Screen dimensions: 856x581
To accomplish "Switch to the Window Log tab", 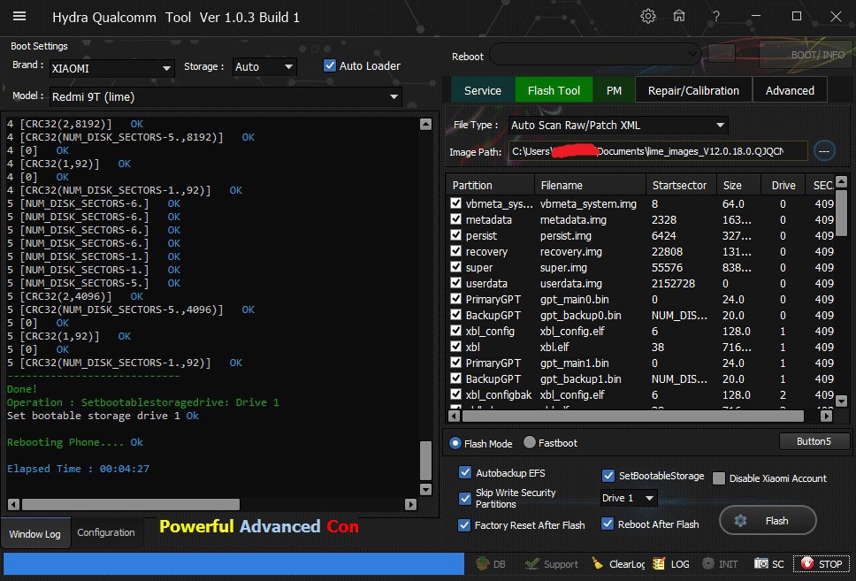I will [x=35, y=533].
